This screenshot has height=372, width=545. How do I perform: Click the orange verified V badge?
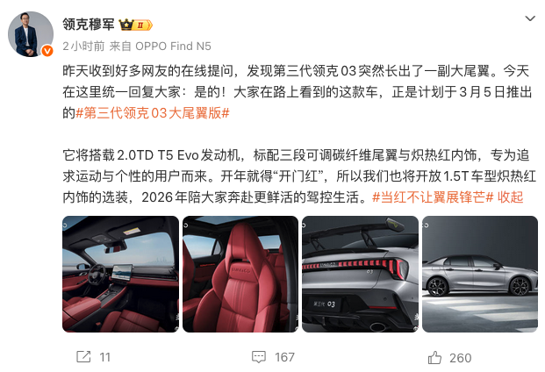point(47,51)
